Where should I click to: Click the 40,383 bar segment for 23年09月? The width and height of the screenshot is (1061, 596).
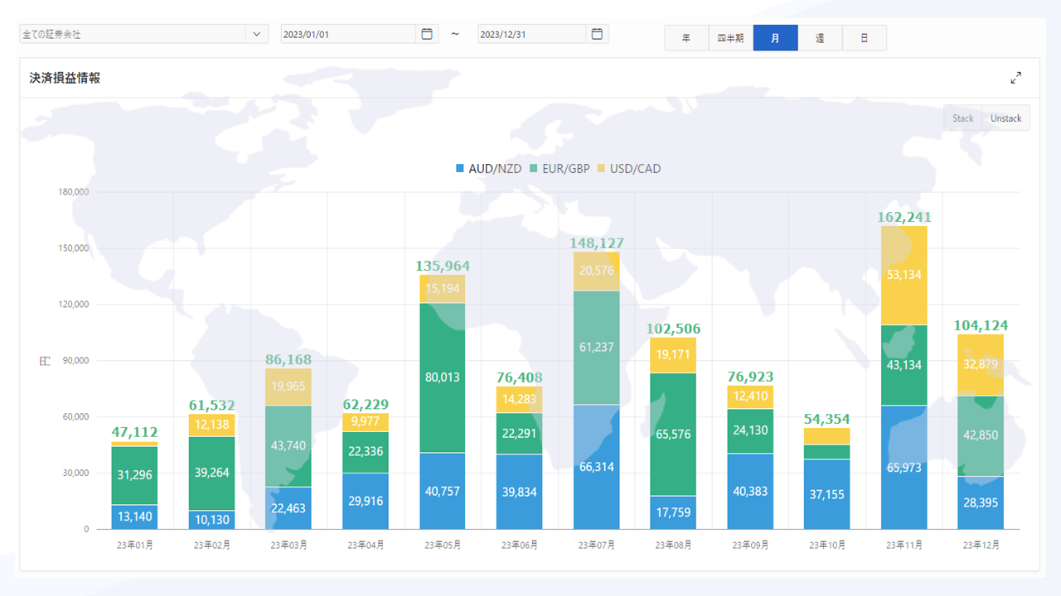click(750, 491)
